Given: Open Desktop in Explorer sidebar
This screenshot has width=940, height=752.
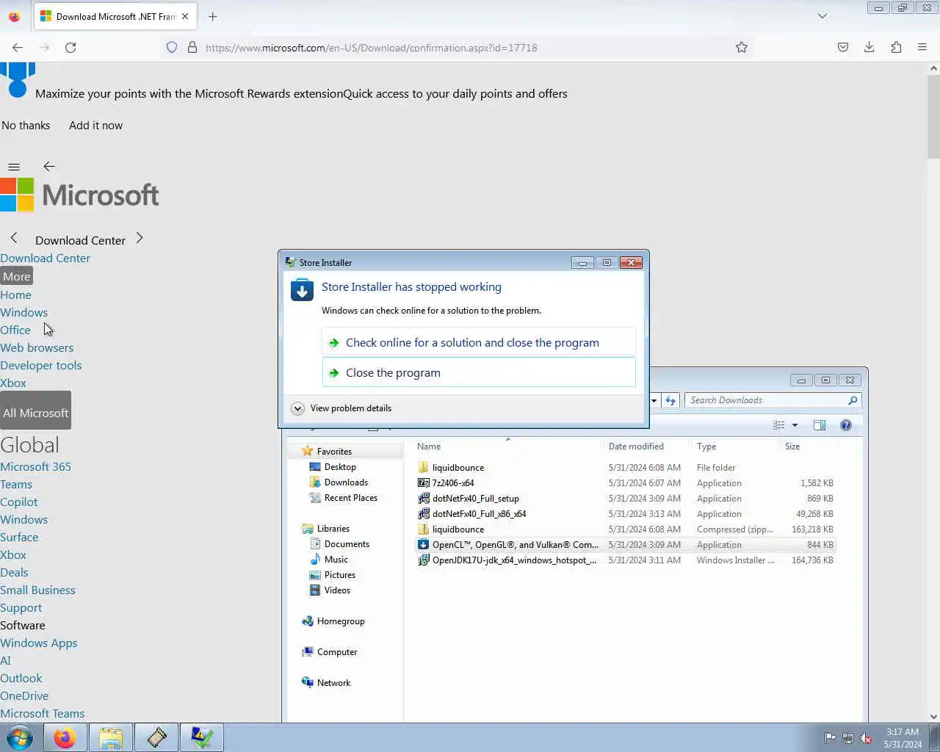Looking at the screenshot, I should coord(340,467).
